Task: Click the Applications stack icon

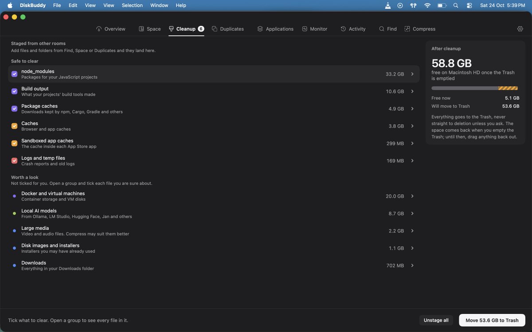Action: (x=260, y=29)
